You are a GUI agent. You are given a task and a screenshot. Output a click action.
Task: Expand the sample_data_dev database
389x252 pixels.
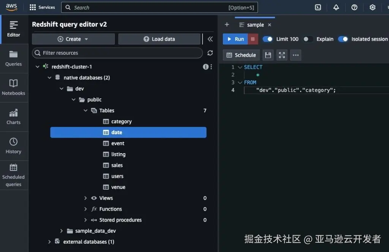tap(62, 231)
